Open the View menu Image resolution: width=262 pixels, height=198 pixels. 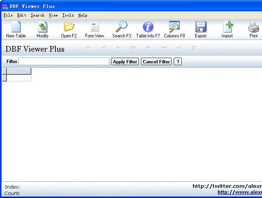point(53,15)
